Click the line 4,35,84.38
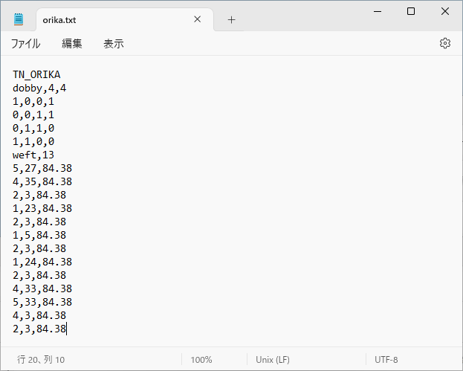 pyautogui.click(x=42, y=181)
